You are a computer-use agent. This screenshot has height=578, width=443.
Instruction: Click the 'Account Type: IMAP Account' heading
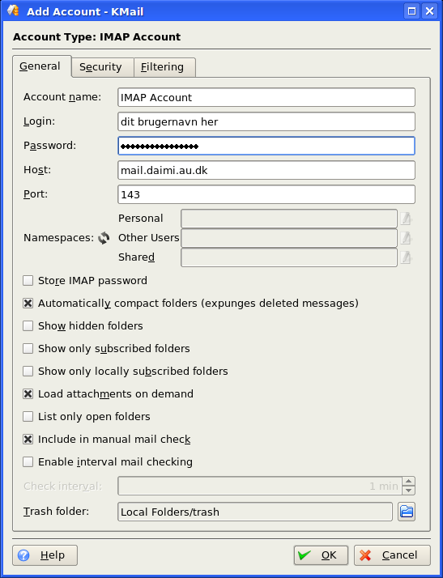click(x=96, y=37)
